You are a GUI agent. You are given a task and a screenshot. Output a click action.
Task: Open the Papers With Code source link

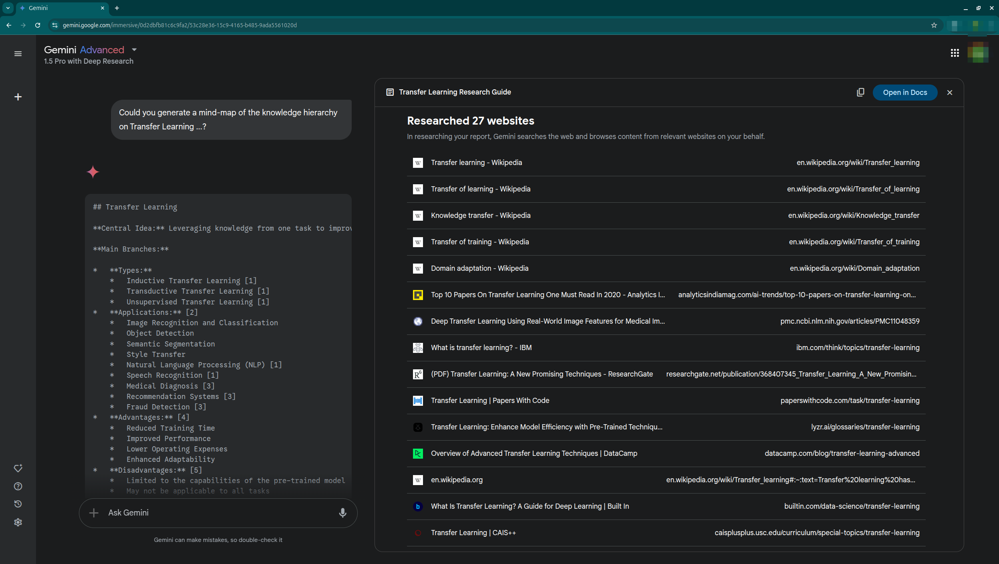(490, 401)
